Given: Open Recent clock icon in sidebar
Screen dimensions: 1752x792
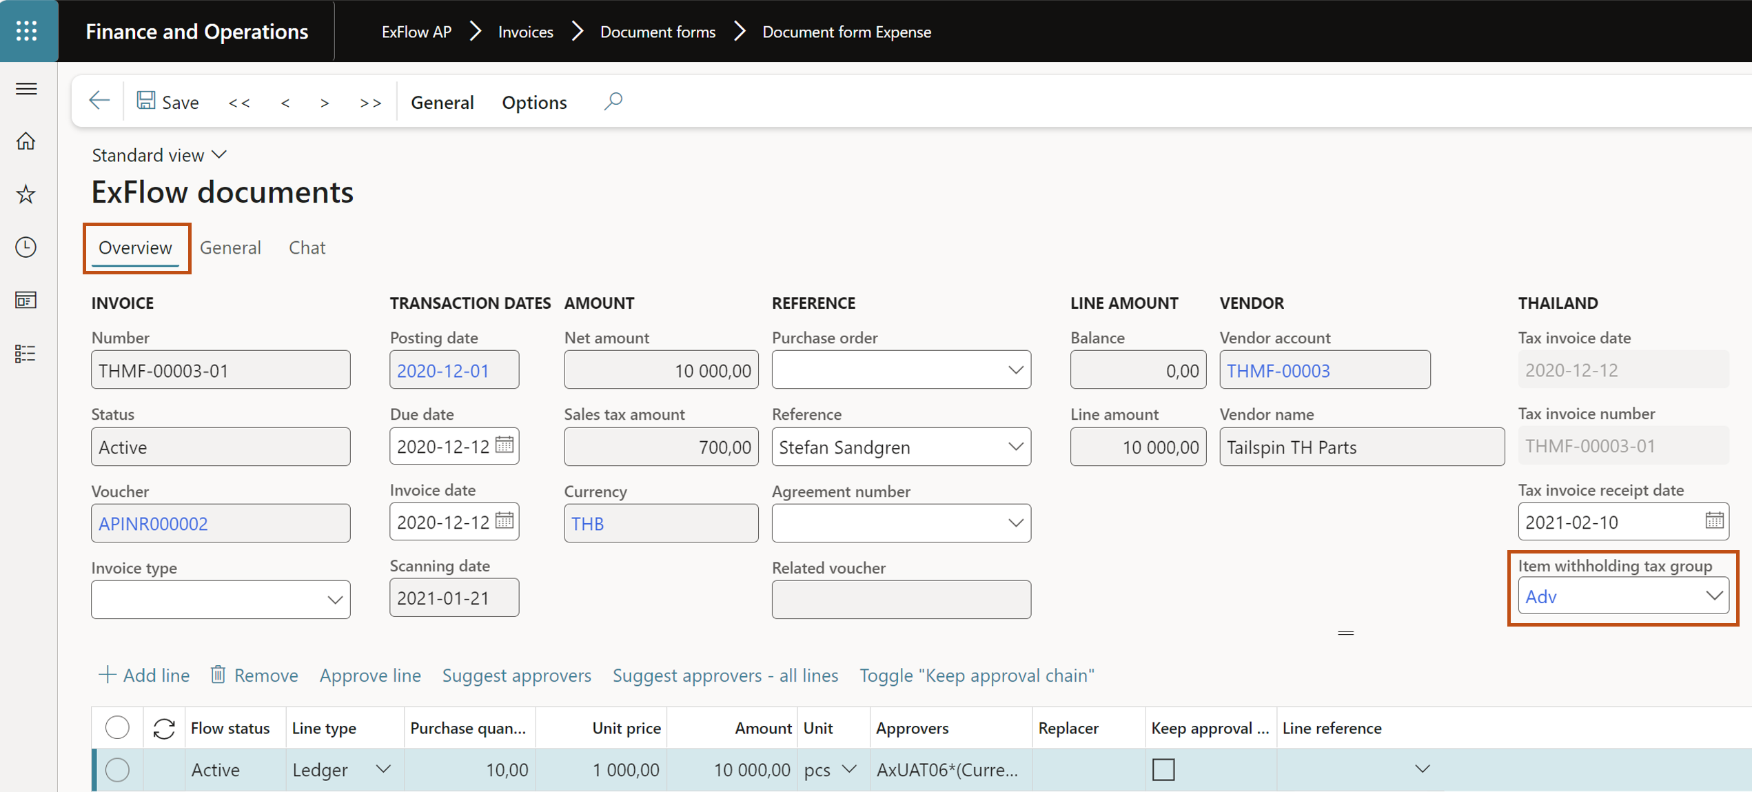Looking at the screenshot, I should pos(26,247).
